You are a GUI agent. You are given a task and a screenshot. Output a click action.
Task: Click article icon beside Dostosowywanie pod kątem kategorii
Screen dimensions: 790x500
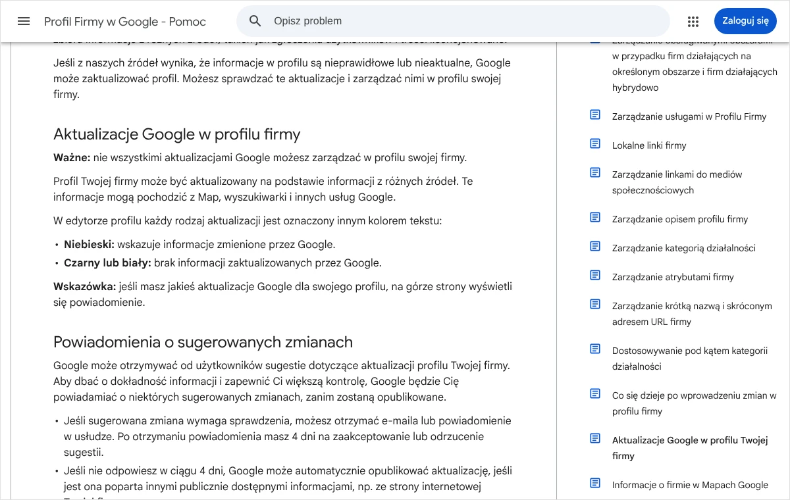click(595, 349)
